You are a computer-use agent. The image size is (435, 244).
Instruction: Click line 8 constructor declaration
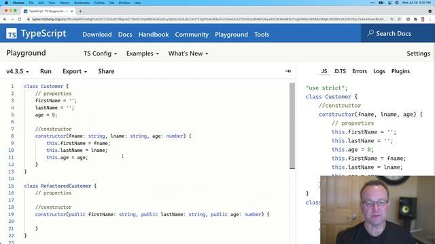pyautogui.click(x=114, y=136)
